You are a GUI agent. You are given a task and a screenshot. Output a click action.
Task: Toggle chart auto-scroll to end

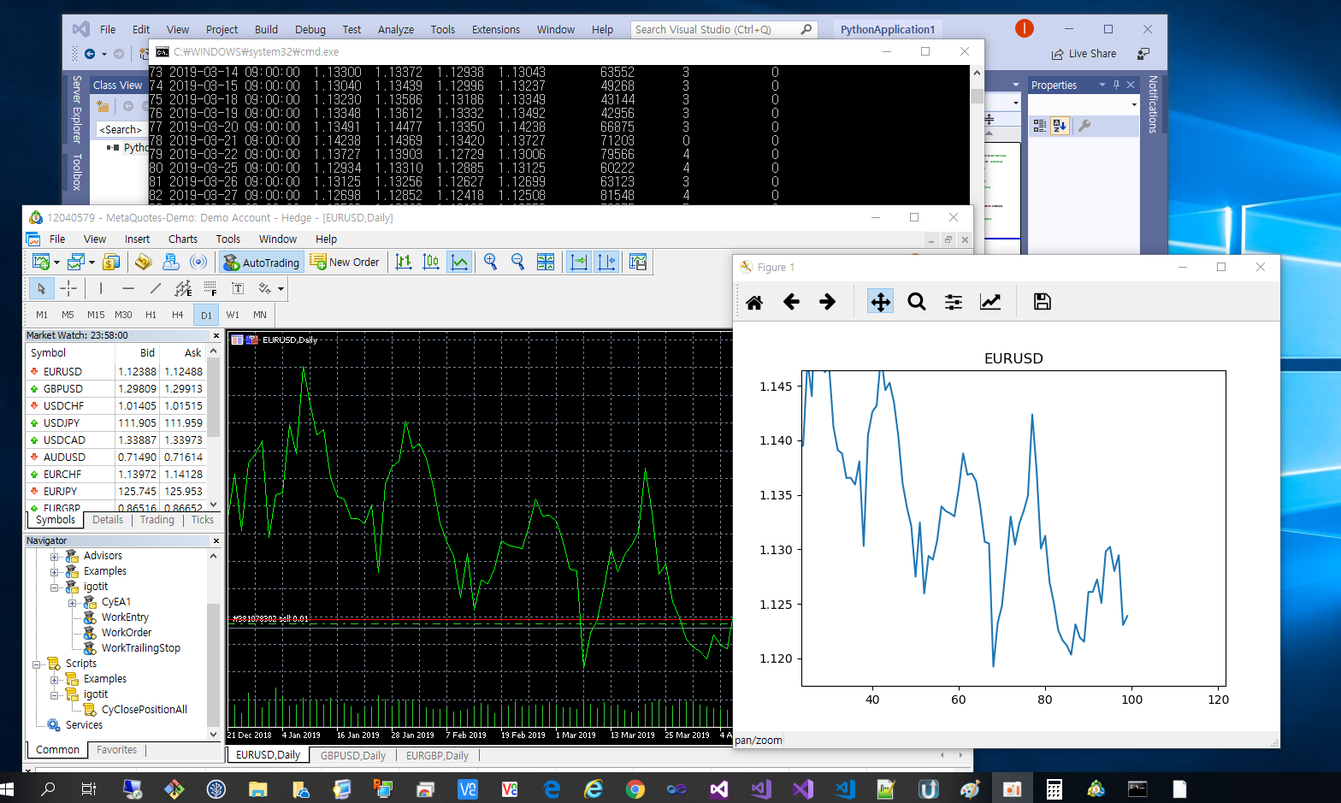(579, 262)
